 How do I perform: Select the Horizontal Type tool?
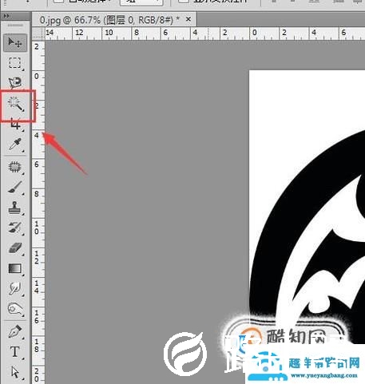pos(15,351)
